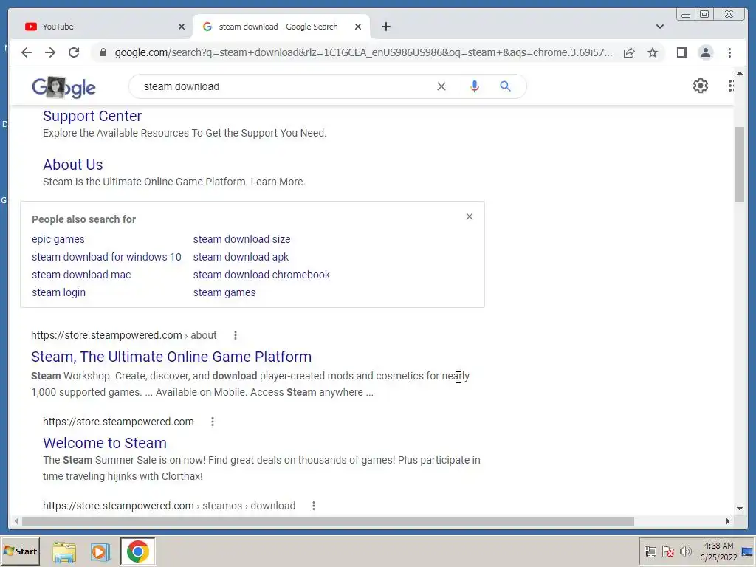Click the address bar URL
Screen dimensions: 756x567
[x=363, y=52]
